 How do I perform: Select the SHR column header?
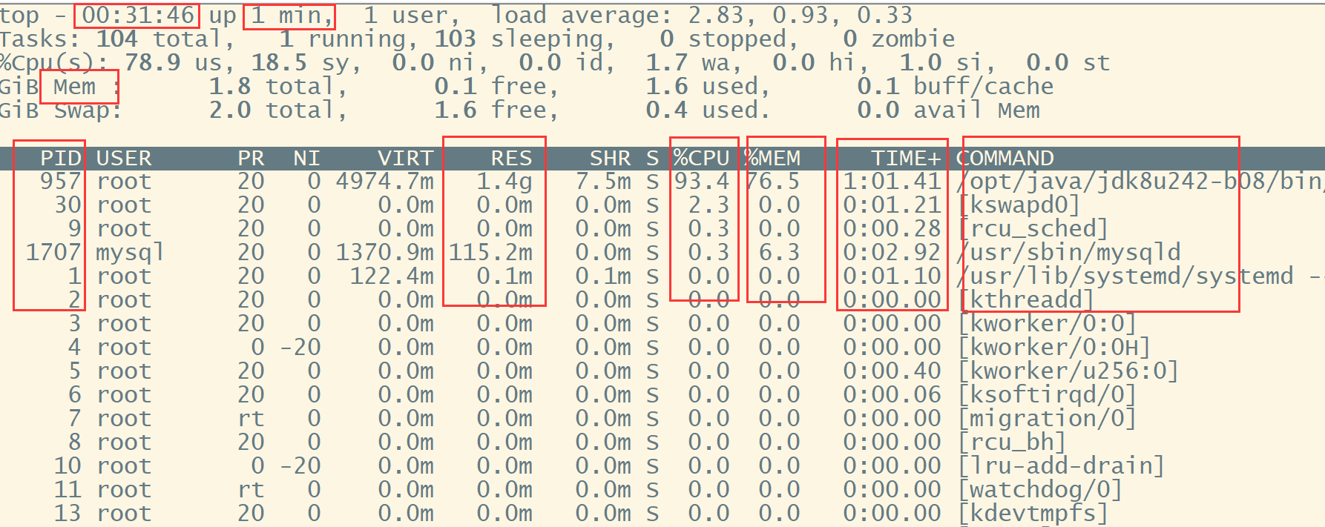(x=610, y=158)
